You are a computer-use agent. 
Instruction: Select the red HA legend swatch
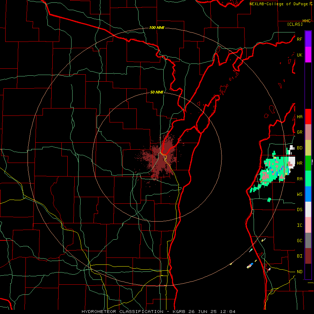[x=308, y=117]
